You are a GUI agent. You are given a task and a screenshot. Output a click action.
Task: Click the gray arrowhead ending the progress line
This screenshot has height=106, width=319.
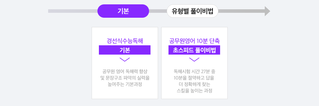(267, 11)
